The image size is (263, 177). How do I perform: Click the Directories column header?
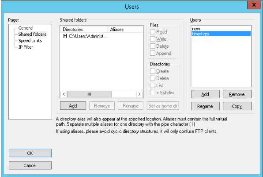click(x=84, y=29)
